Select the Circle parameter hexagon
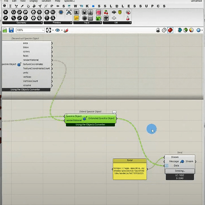Screen dimensions: 205x205 pyautogui.click(x=14, y=12)
